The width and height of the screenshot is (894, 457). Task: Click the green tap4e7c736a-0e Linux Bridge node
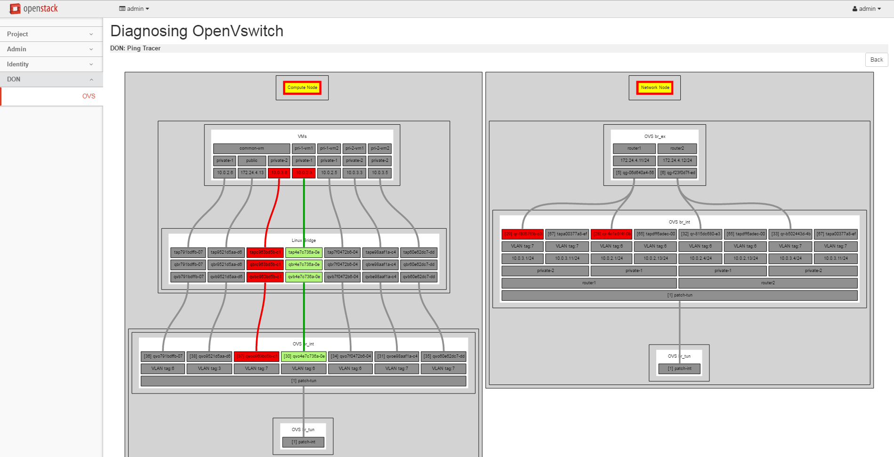coord(304,253)
